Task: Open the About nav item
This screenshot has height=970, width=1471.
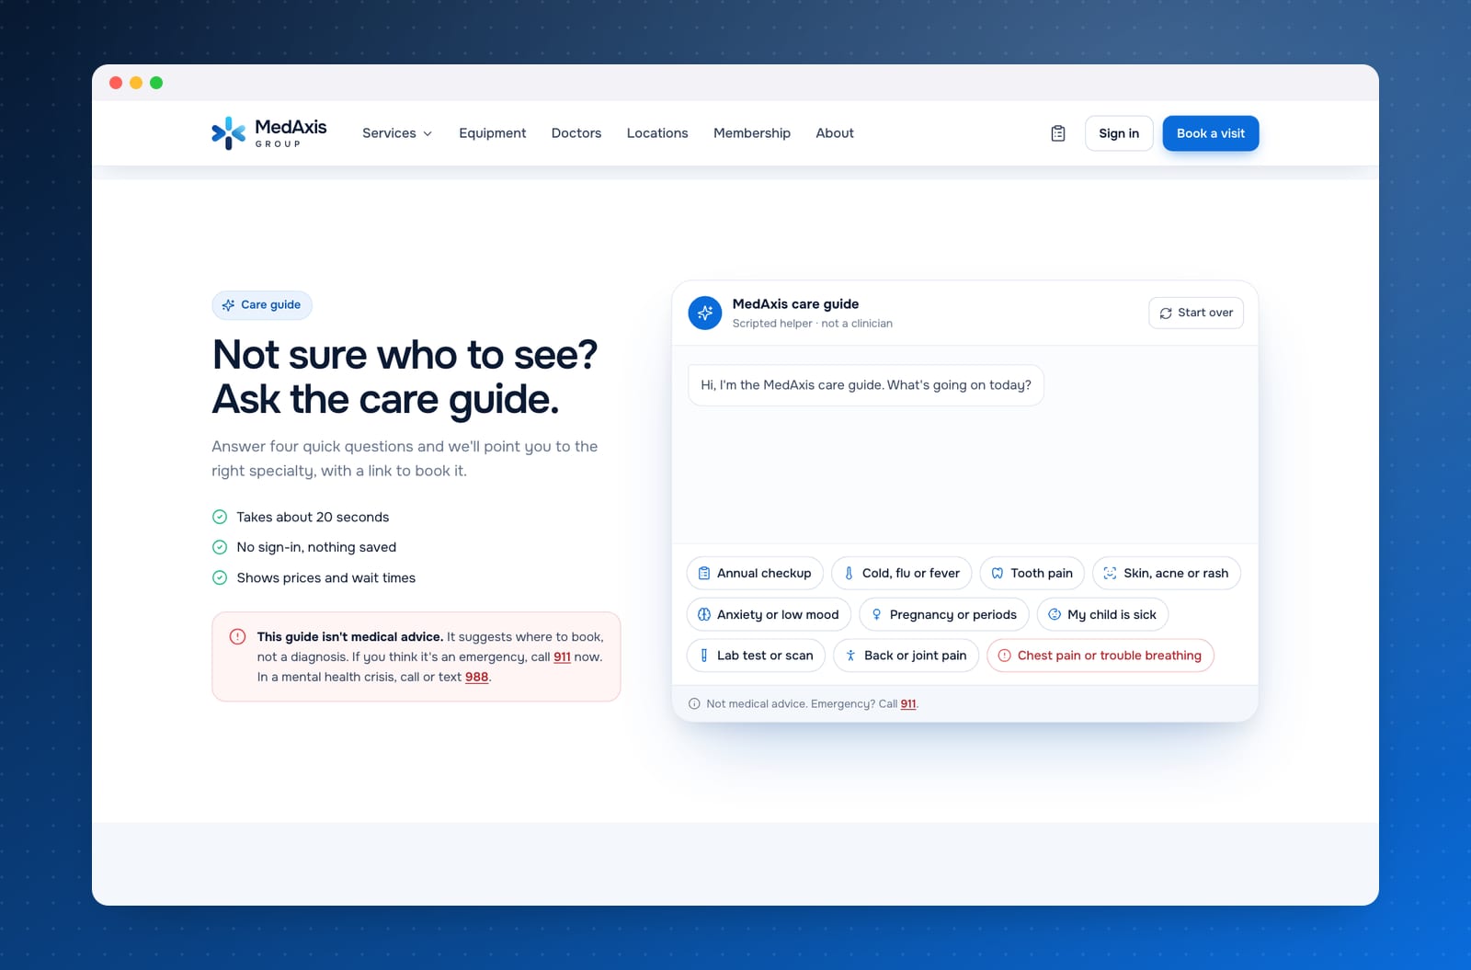Action: click(x=835, y=133)
